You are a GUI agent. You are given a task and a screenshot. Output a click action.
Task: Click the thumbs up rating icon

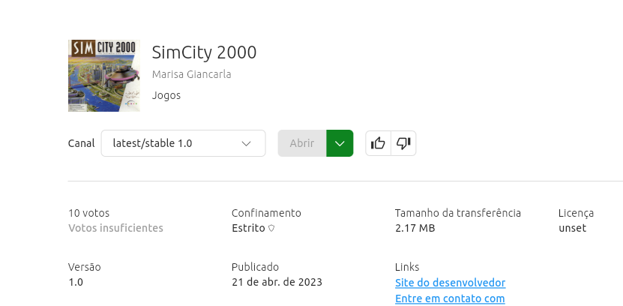[x=378, y=143]
